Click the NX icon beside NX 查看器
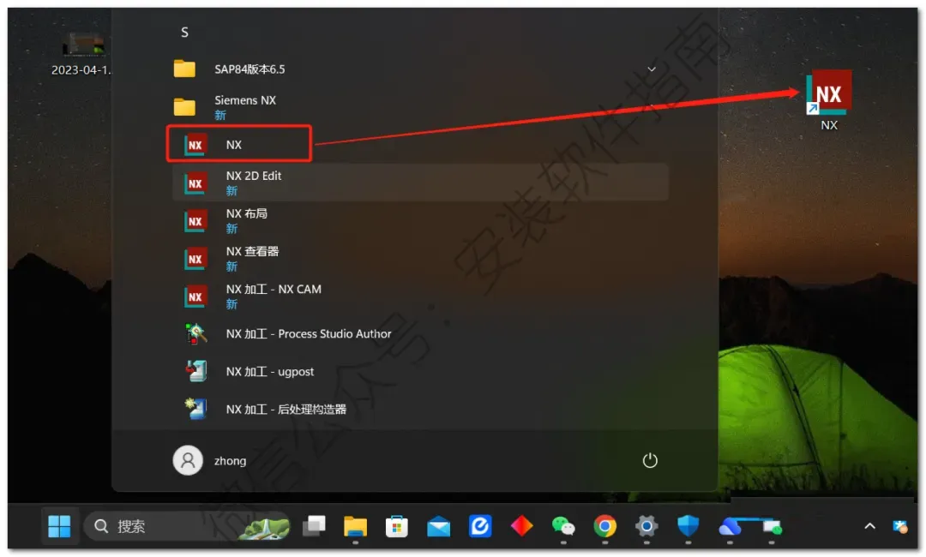Image resolution: width=926 pixels, height=557 pixels. pyautogui.click(x=195, y=259)
